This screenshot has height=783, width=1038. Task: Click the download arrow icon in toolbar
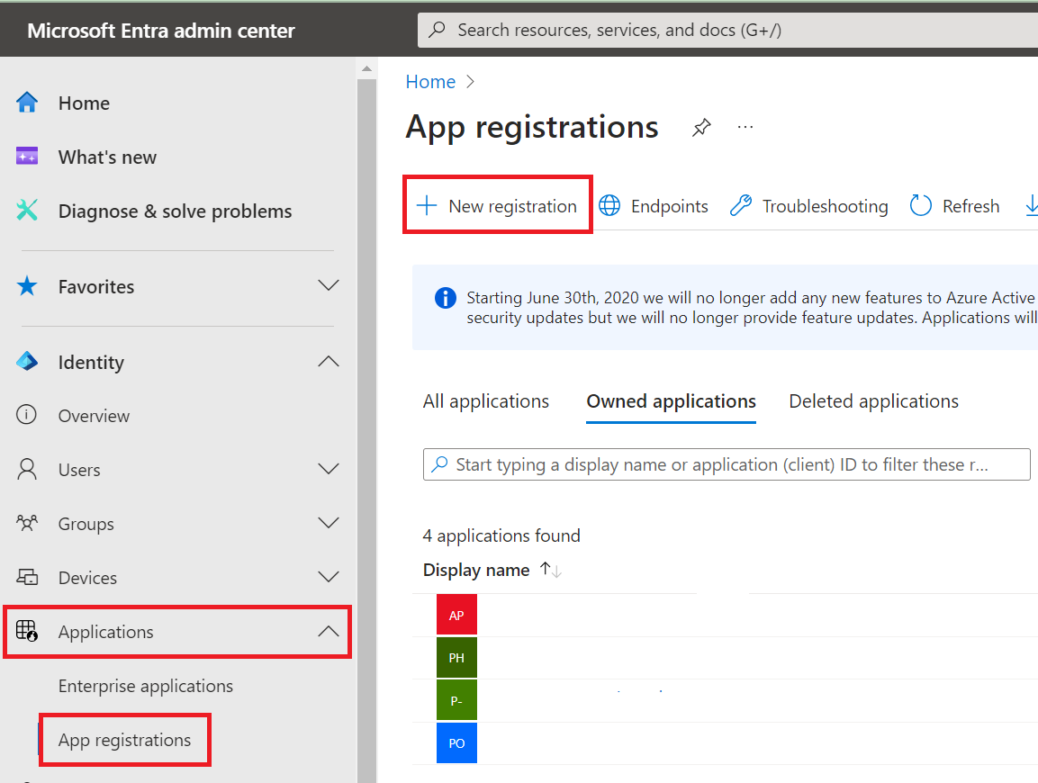pyautogui.click(x=1032, y=206)
